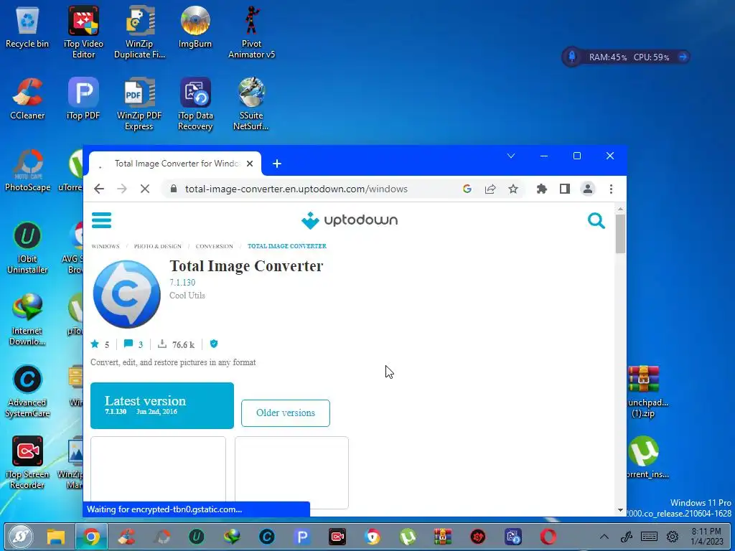Open the taskbar clock and date
Image resolution: width=735 pixels, height=551 pixels.
[706, 537]
